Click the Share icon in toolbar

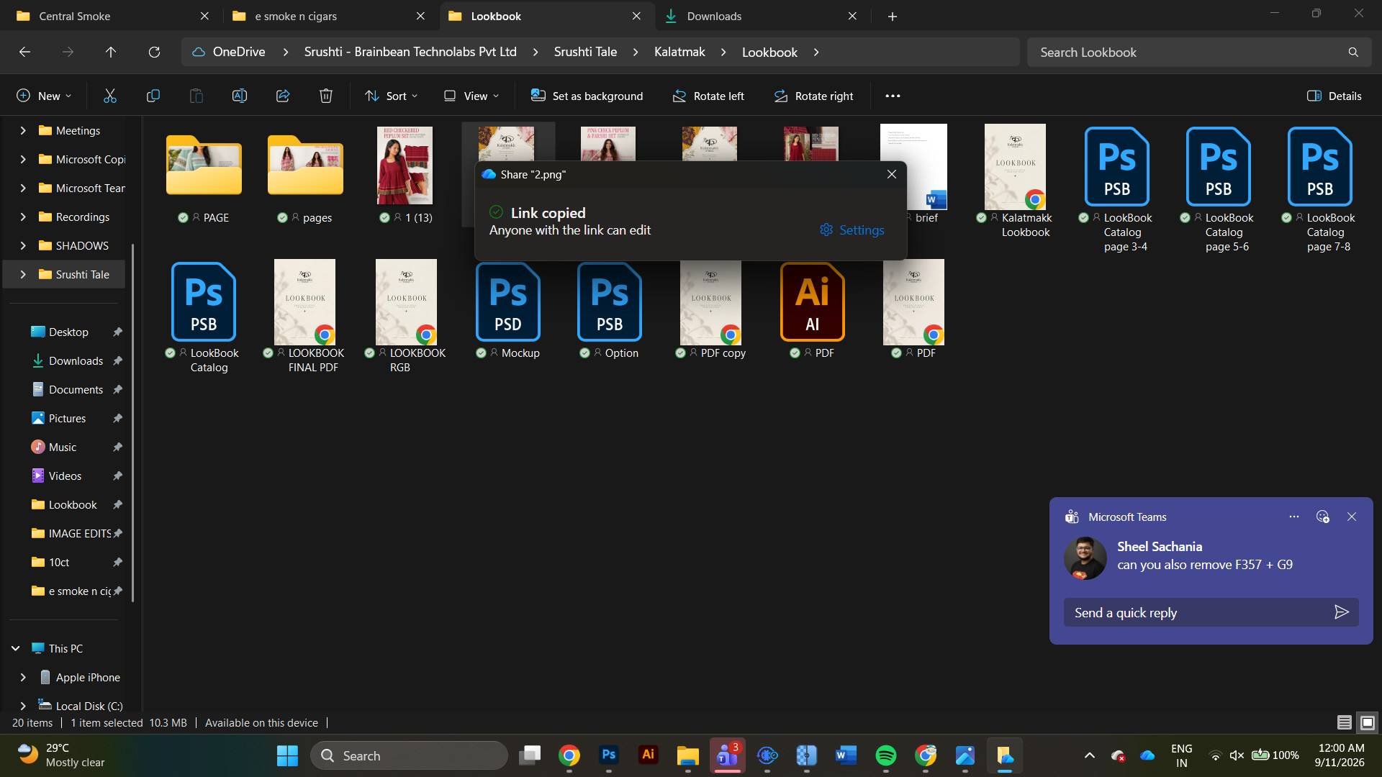point(282,96)
